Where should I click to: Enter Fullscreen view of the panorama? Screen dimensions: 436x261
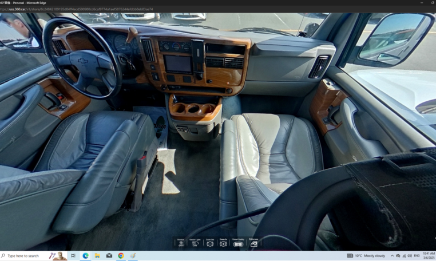tap(253, 243)
